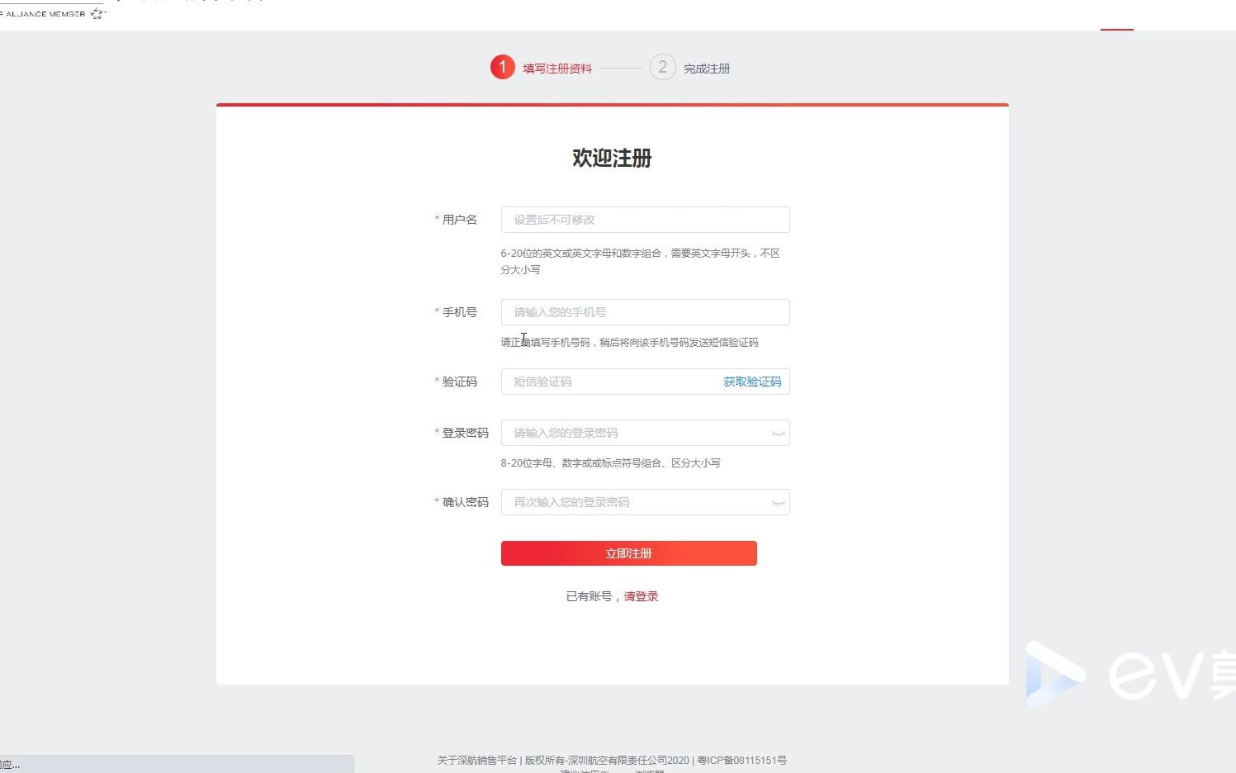
Task: Click the 手机号 field label
Action: coord(460,312)
